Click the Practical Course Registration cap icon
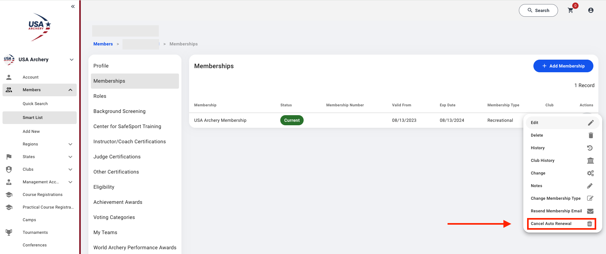This screenshot has height=254, width=606. pyautogui.click(x=9, y=207)
